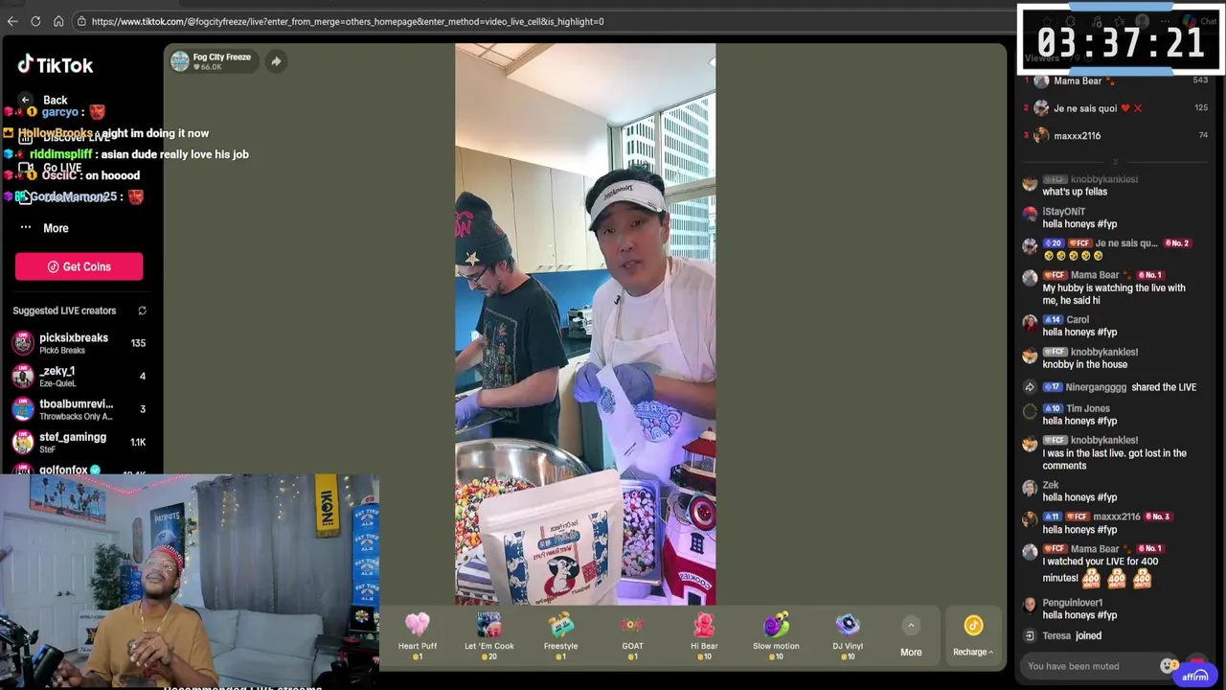Click Tim Jones username in chat
This screenshot has height=690, width=1226.
tap(1088, 408)
